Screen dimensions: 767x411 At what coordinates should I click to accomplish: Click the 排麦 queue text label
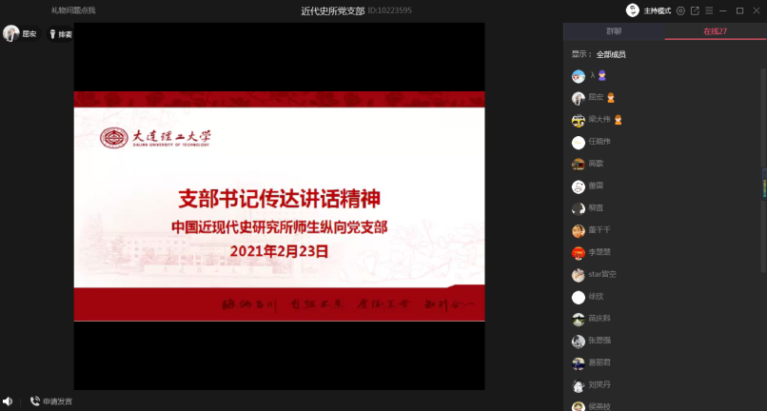(65, 34)
